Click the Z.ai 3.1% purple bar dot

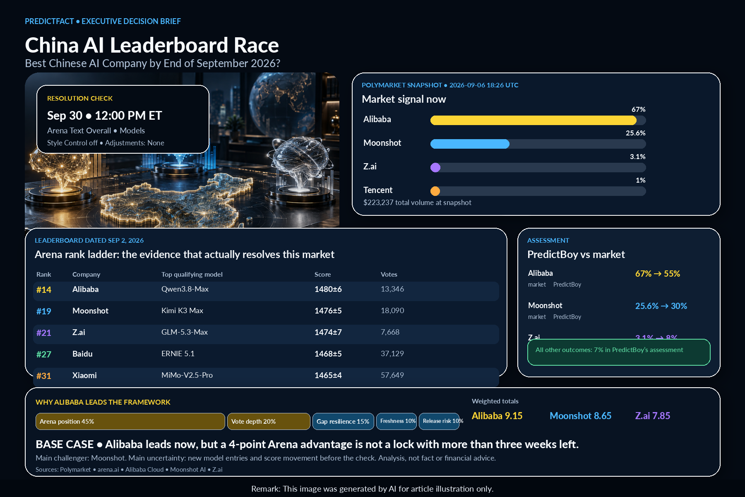pos(435,167)
